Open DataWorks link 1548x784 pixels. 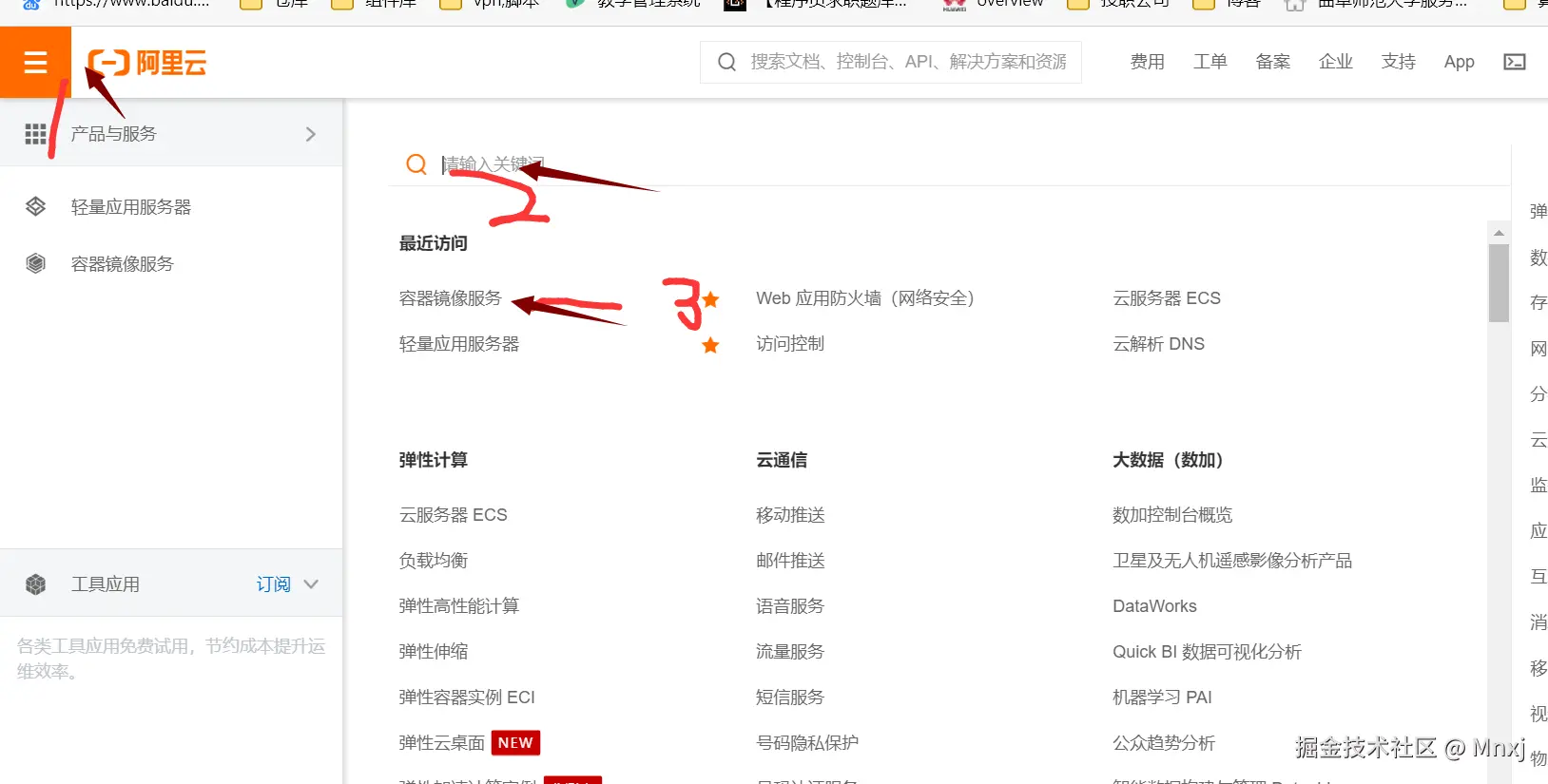(1155, 606)
